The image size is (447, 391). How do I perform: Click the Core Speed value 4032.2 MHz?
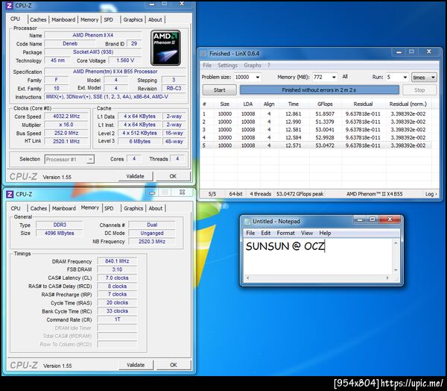coord(66,116)
